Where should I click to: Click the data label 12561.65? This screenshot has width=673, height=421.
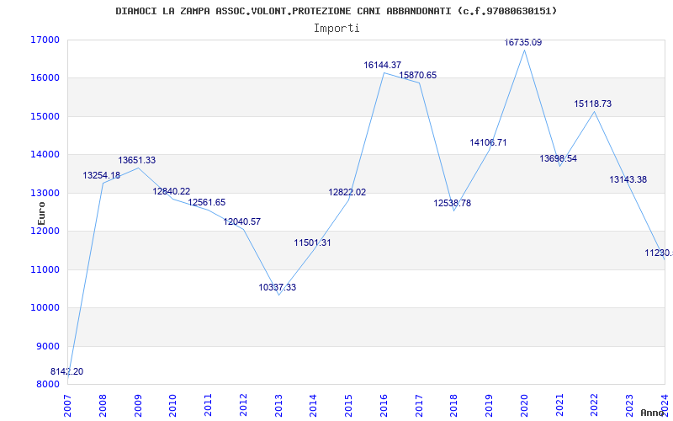(x=206, y=202)
